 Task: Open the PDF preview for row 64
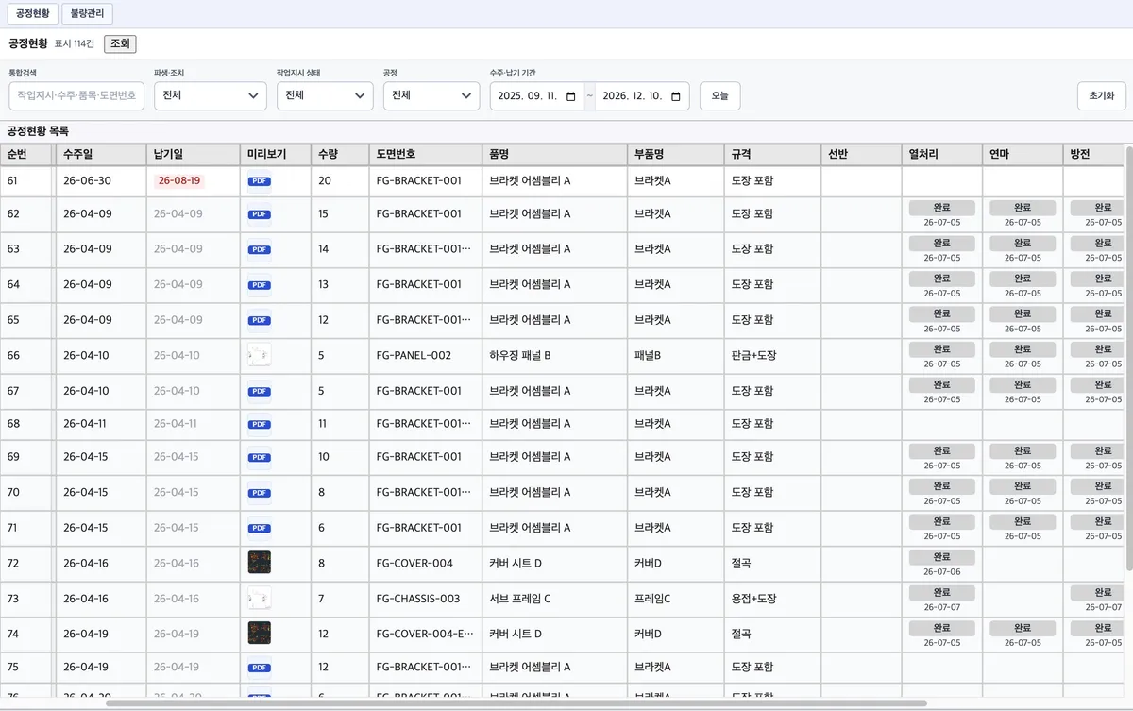pyautogui.click(x=259, y=285)
